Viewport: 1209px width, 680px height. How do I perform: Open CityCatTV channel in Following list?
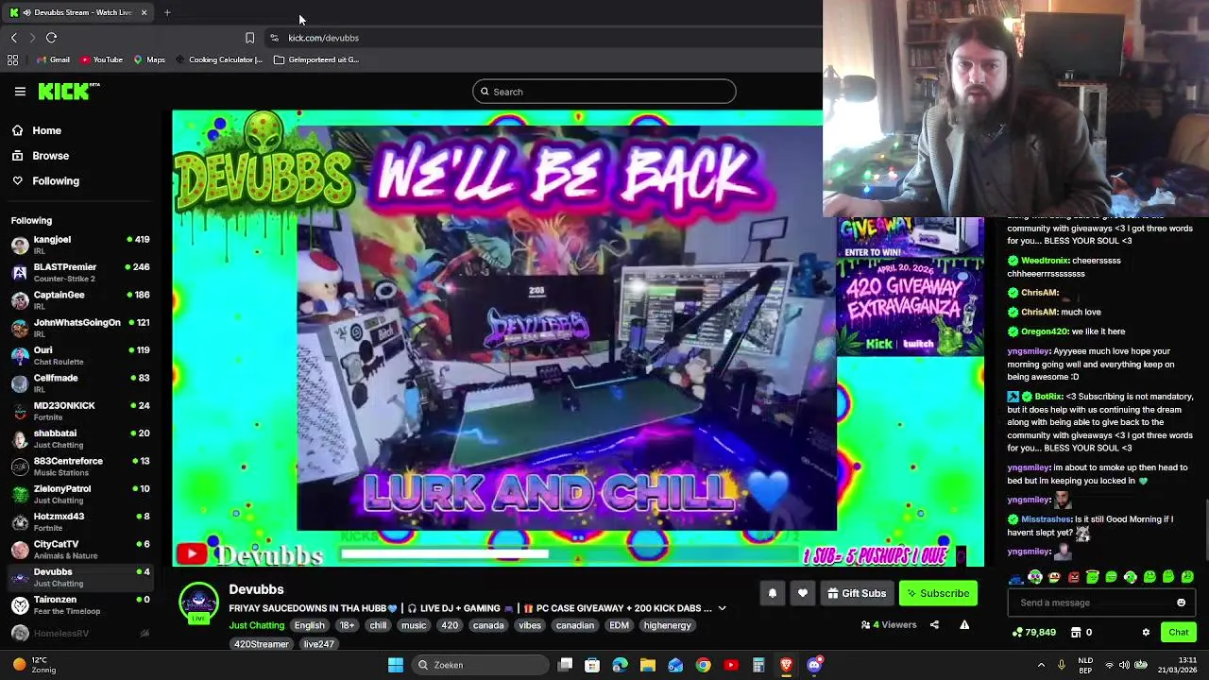pyautogui.click(x=81, y=550)
